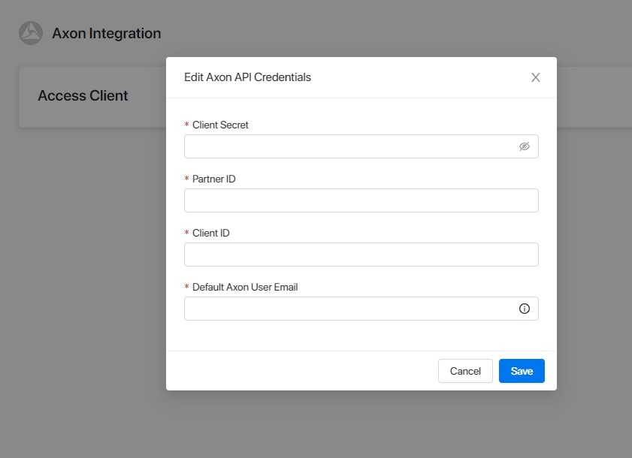This screenshot has width=632, height=458.
Task: Click the Axon logo icon
Action: tap(31, 33)
